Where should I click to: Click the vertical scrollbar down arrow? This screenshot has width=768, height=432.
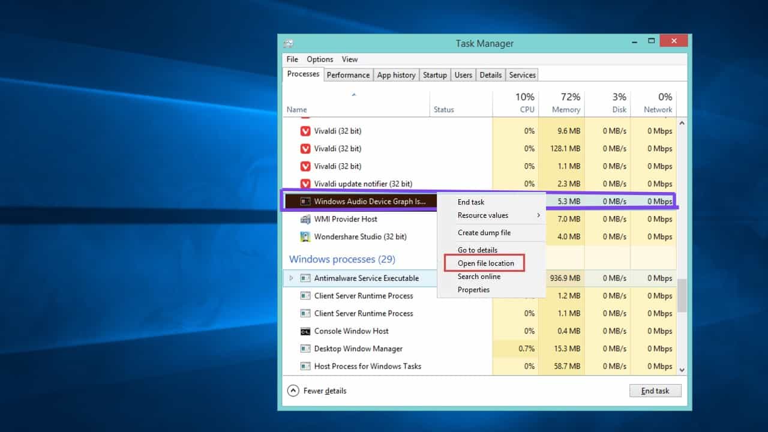[x=682, y=370]
